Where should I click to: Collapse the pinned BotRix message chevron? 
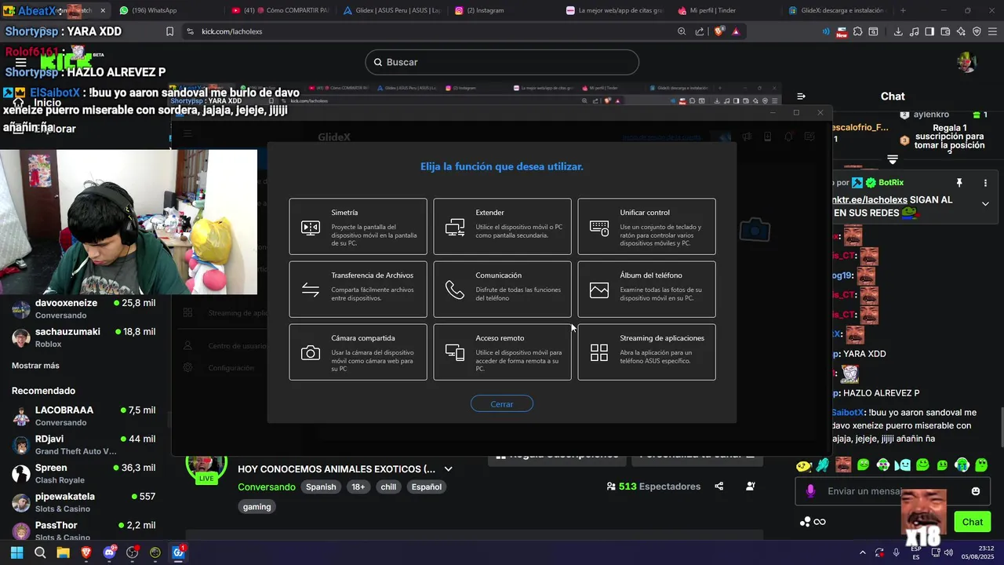click(x=985, y=204)
